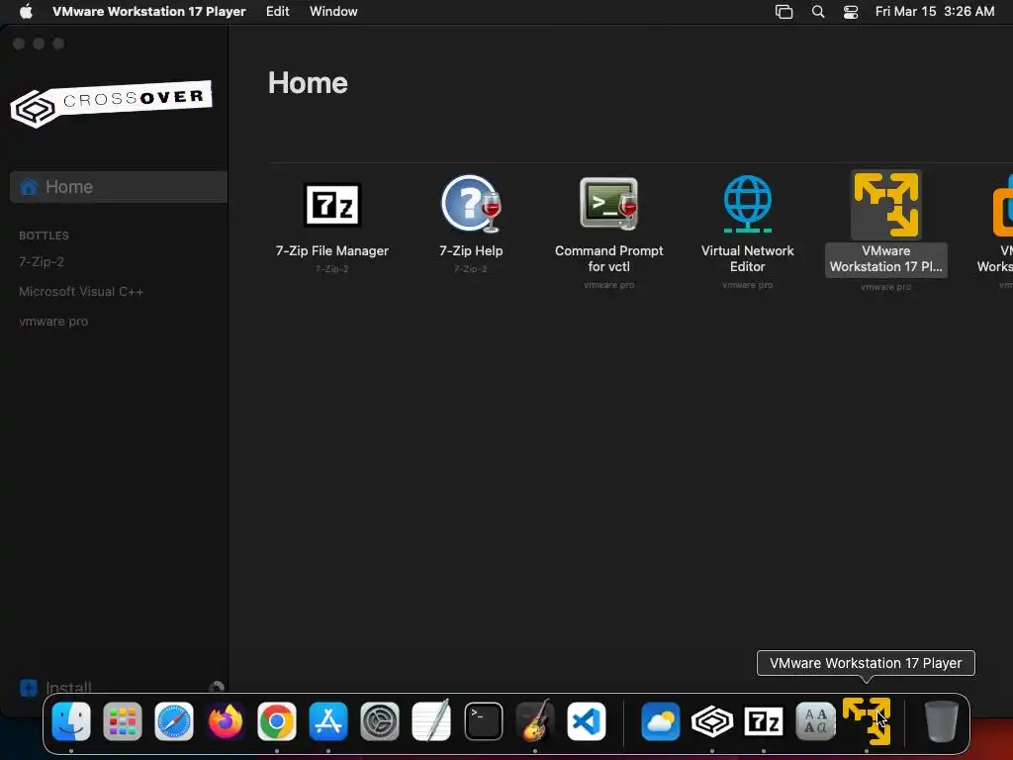
Task: Open Control Center in menu bar
Action: click(851, 12)
